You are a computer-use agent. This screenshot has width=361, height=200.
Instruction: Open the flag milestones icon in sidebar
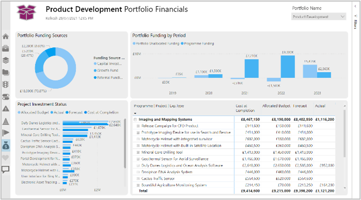[x=6, y=133]
